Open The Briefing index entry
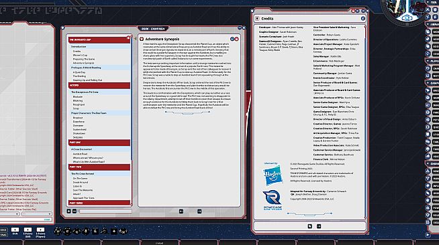439x245 pixels. point(79,76)
